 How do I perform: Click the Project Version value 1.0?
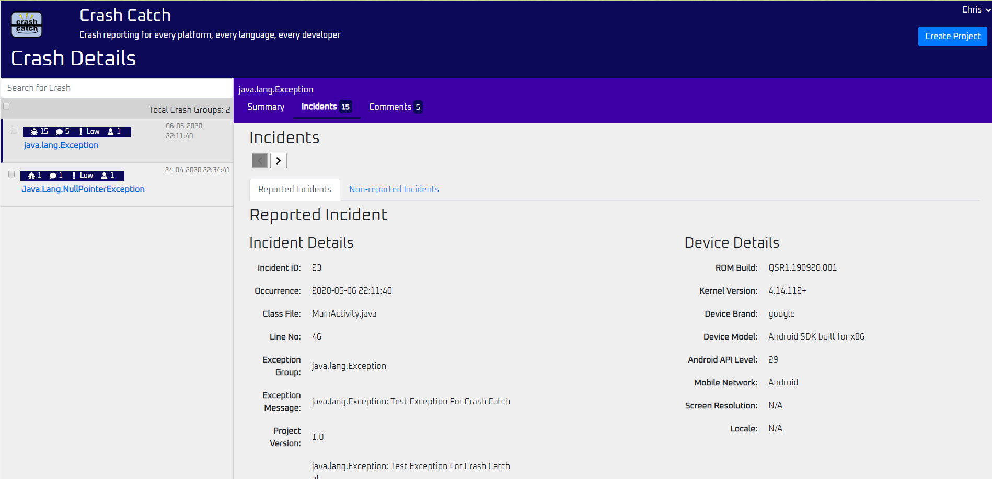(318, 437)
